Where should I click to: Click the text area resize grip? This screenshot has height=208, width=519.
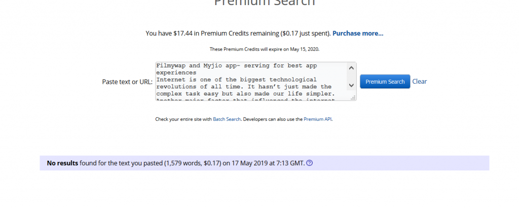(353, 97)
